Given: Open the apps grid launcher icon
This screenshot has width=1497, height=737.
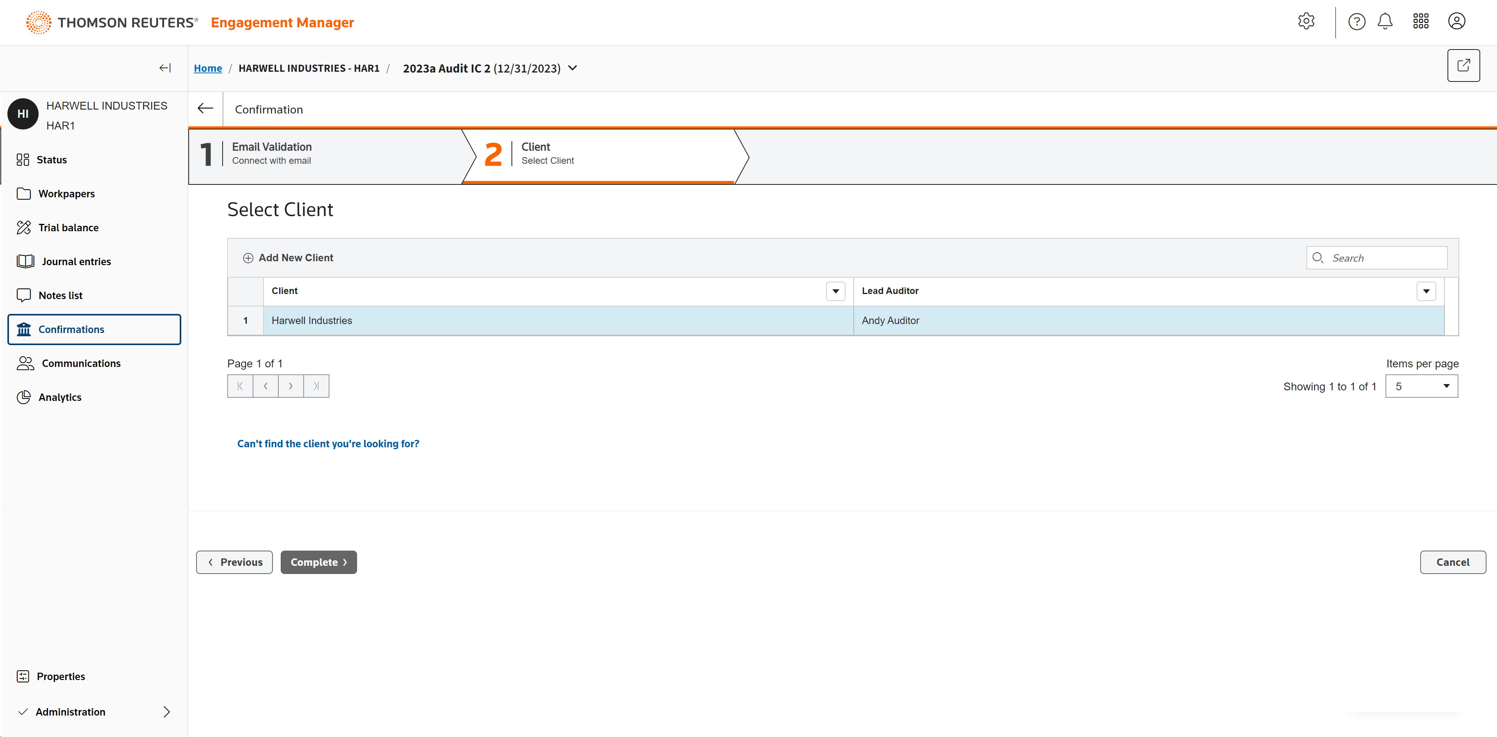Looking at the screenshot, I should coord(1420,21).
